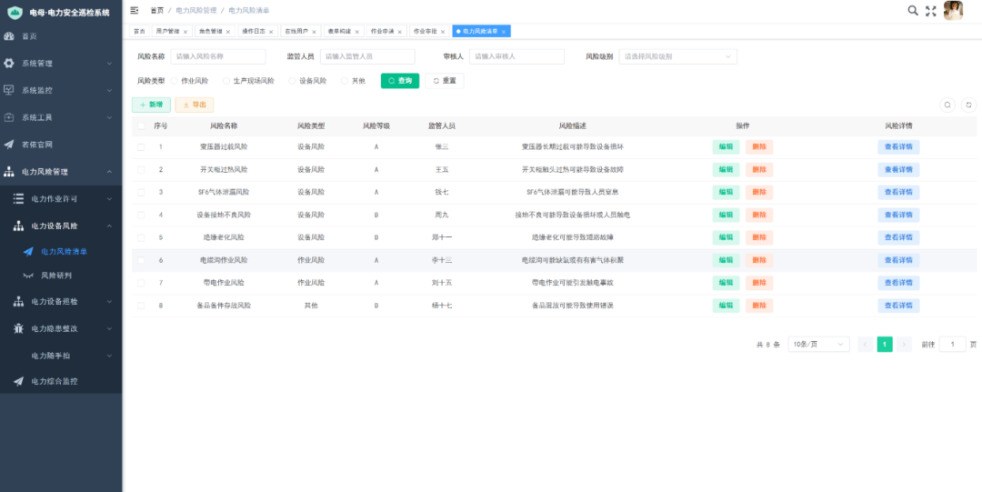The width and height of the screenshot is (982, 492).
Task: Toggle fullscreen mode icon
Action: pos(931,11)
